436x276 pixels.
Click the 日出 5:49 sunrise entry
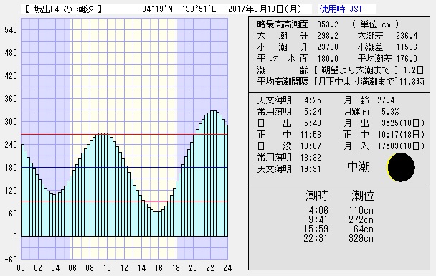click(289, 123)
